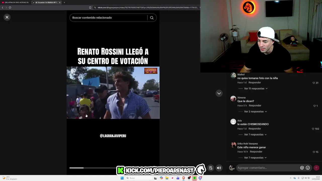Screen dimensions: 322x181
Task: Open Maikol's profile avatar
Action: pyautogui.click(x=233, y=75)
